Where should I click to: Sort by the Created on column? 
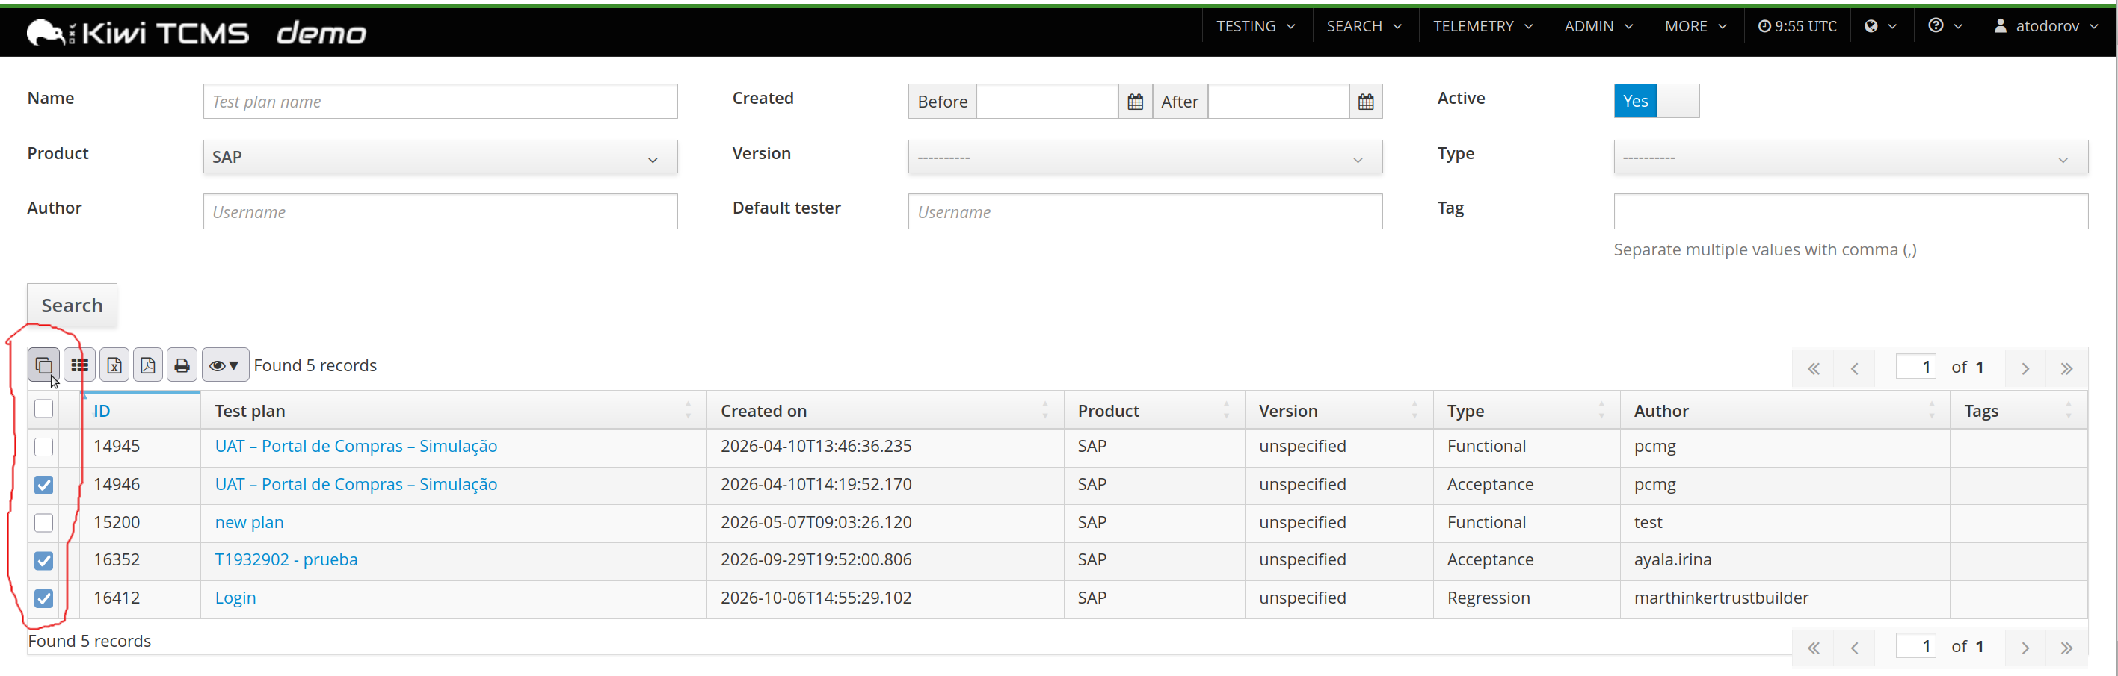[884, 411]
